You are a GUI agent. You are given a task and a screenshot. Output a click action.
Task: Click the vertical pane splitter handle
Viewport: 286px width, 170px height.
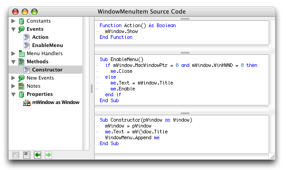tap(91, 89)
